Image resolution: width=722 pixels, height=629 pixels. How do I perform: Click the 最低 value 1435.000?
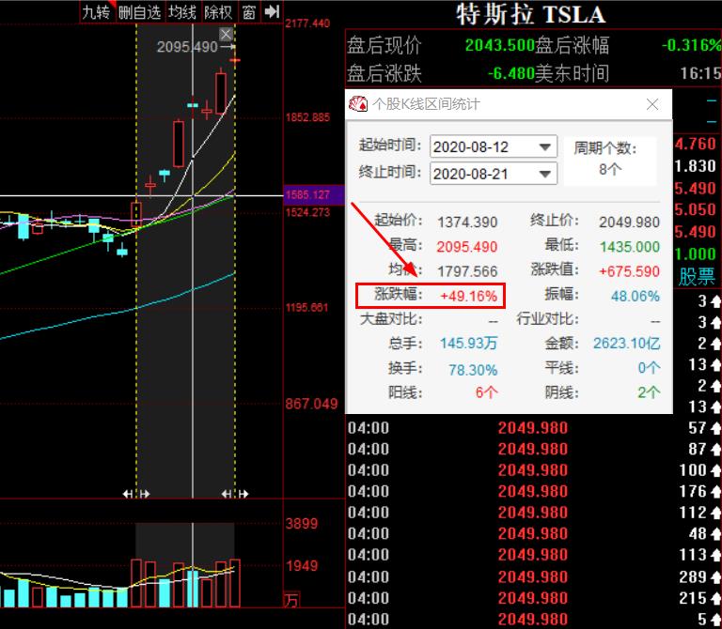630,247
